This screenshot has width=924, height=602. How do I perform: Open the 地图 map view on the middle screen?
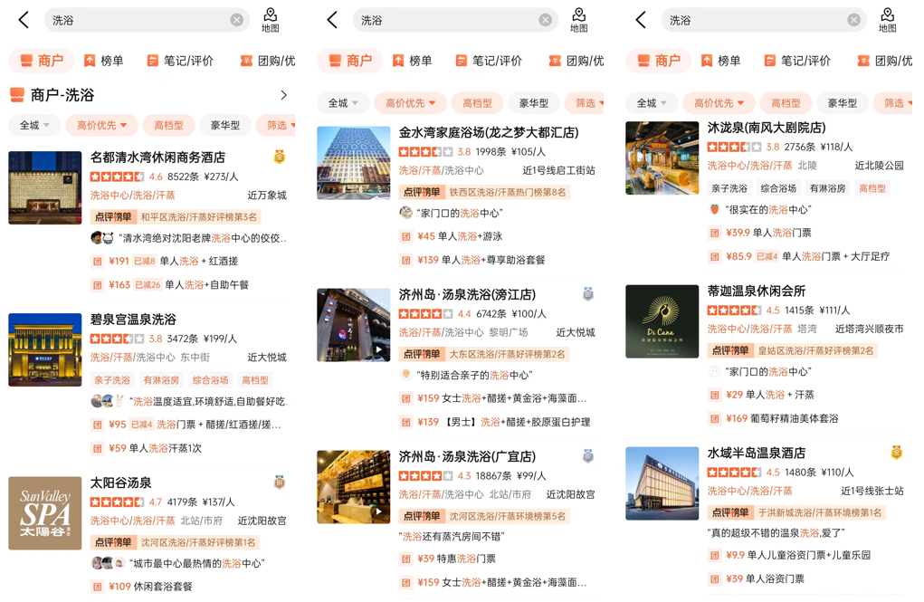coord(579,20)
